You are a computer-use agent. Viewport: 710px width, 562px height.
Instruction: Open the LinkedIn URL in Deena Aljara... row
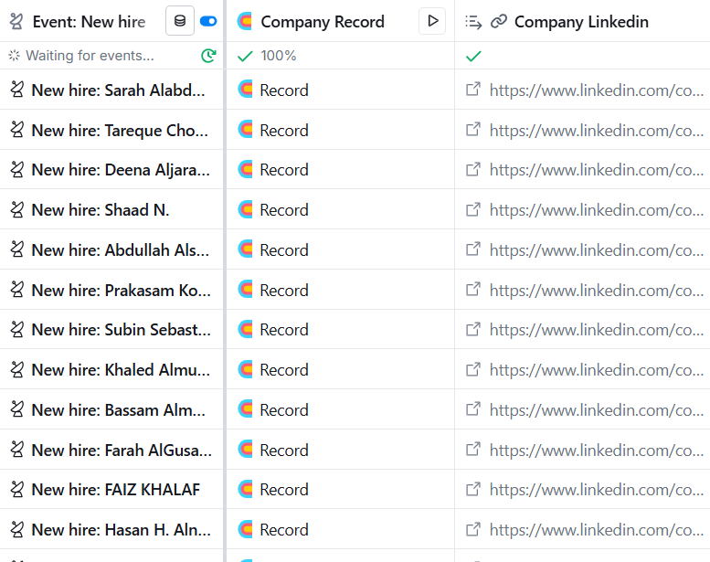pos(597,170)
